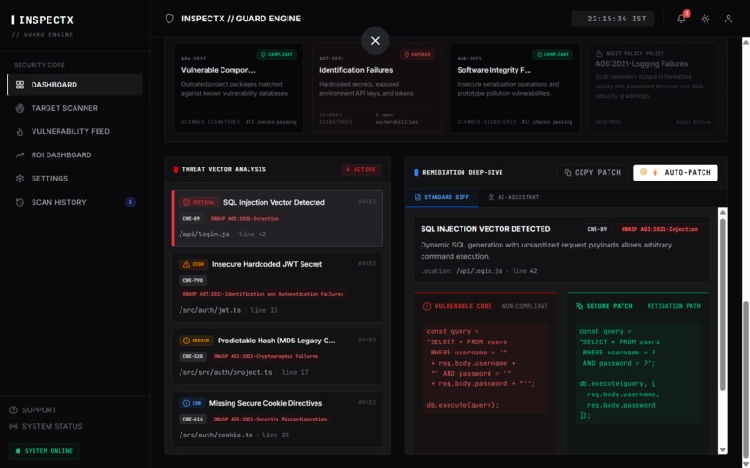Open Dashboard in the sidebar
The height and width of the screenshot is (468, 750).
75,85
